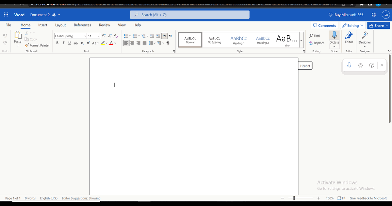This screenshot has width=392, height=206.
Task: Increase paragraph indent
Action: coord(158,36)
